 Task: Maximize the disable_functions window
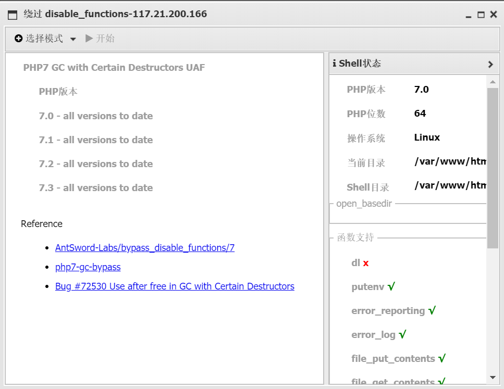pyautogui.click(x=481, y=15)
